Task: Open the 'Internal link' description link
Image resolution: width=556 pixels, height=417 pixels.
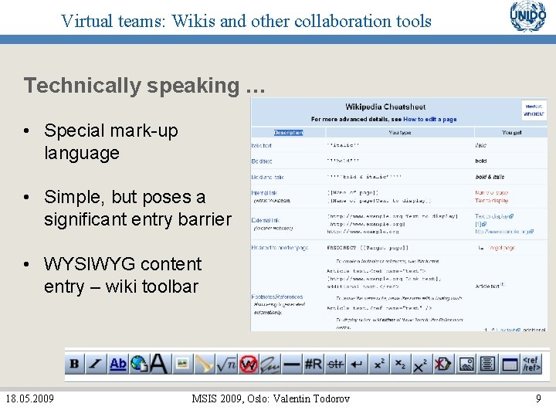Action: point(264,193)
